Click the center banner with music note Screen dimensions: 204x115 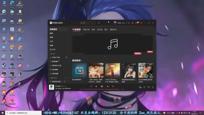pos(113,44)
